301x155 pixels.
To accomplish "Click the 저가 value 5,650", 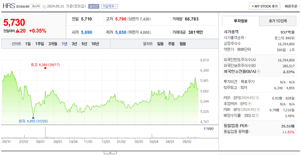I will (121, 32).
